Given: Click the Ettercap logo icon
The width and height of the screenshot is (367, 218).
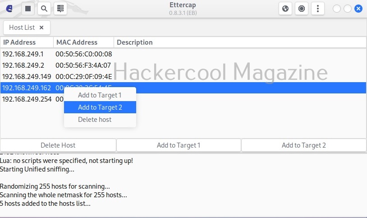Looking at the screenshot, I should [9, 9].
